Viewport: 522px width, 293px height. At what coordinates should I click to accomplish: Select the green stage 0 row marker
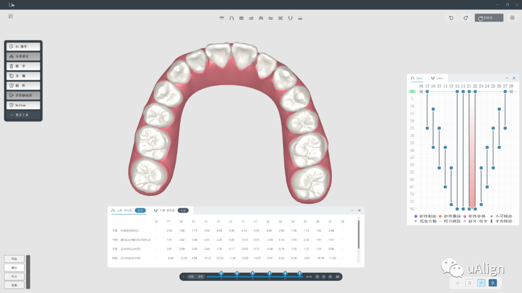[x=412, y=92]
